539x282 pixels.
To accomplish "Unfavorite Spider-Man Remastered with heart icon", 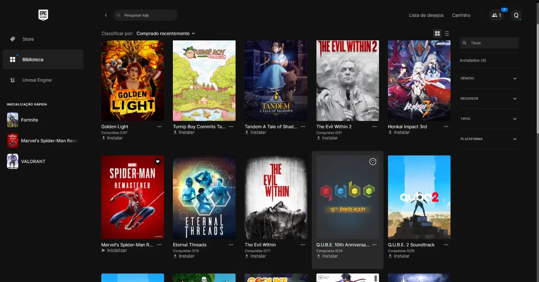I will tap(157, 162).
